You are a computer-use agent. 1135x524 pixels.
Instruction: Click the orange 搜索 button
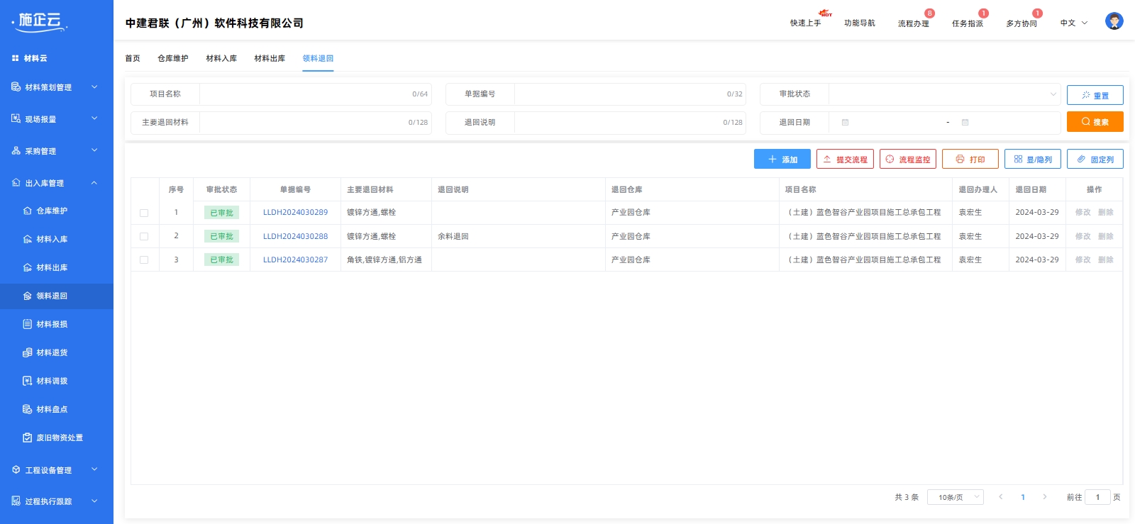1095,122
